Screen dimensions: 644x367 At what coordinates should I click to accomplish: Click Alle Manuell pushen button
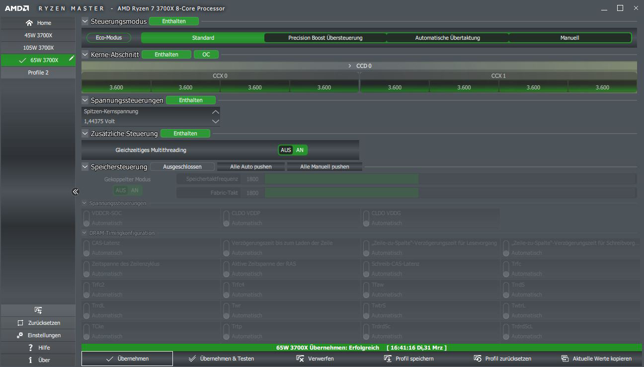click(324, 167)
